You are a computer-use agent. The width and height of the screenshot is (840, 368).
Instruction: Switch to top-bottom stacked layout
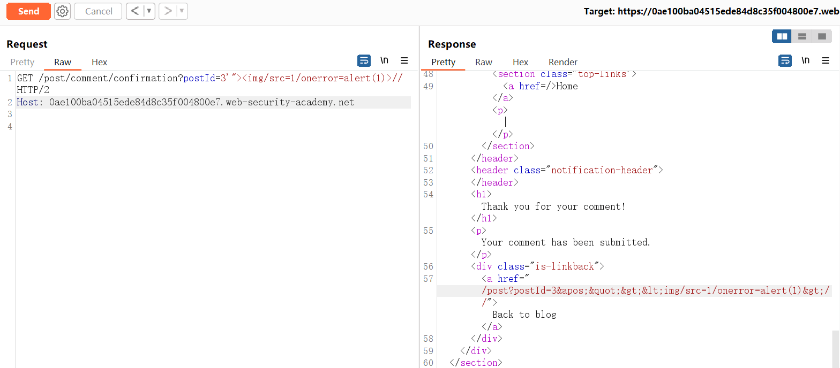coord(802,36)
